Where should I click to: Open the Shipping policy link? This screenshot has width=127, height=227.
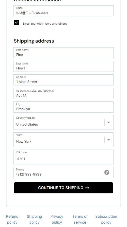[34, 219]
